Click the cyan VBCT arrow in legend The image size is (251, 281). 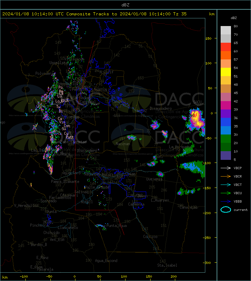click(226, 185)
